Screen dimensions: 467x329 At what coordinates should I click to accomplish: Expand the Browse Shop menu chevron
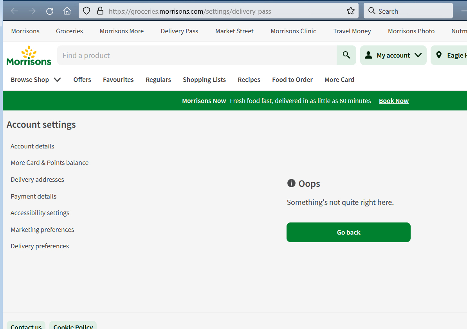tap(57, 80)
